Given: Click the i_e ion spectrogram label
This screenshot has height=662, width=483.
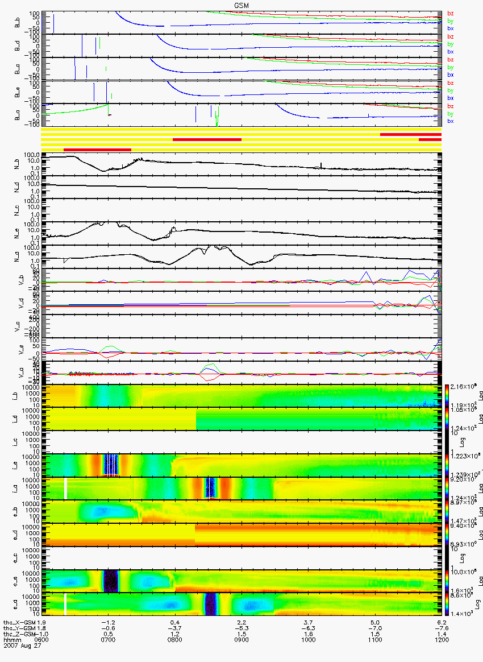Looking at the screenshot, I should click(x=15, y=466).
